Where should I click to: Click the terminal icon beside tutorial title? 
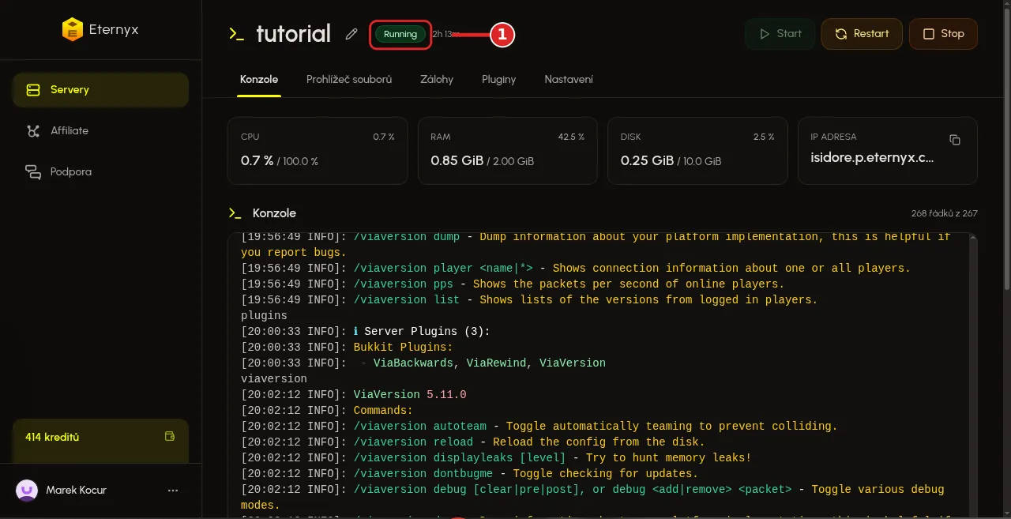coord(236,34)
